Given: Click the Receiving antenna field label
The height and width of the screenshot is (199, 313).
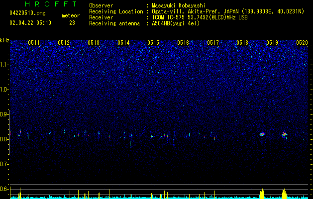Looking at the screenshot, I should [x=114, y=23].
